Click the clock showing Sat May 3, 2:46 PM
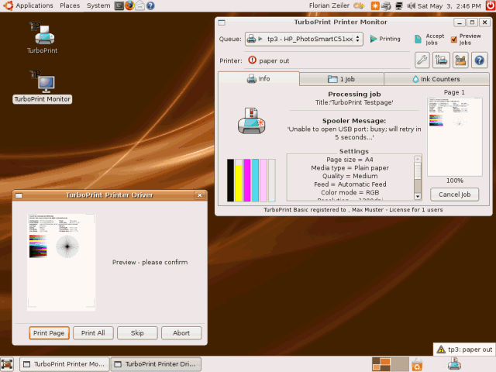 point(449,5)
